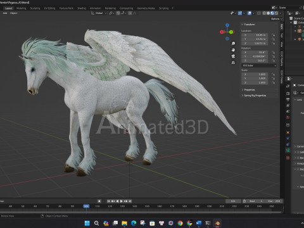Jump to the start frame button
Image resolution: width=304 pixels, height=228 pixels.
click(108, 201)
